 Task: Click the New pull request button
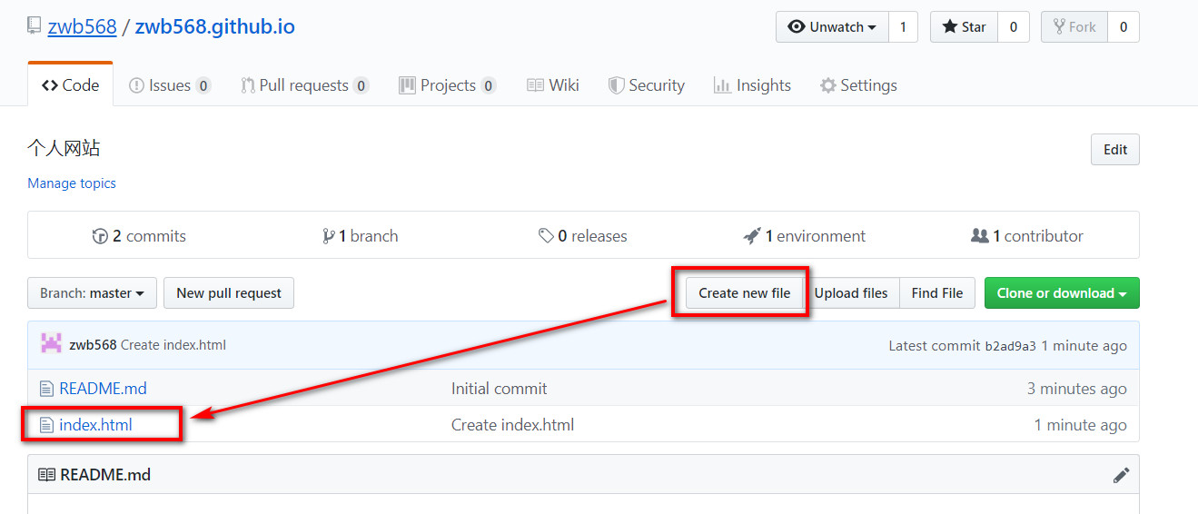pyautogui.click(x=229, y=293)
